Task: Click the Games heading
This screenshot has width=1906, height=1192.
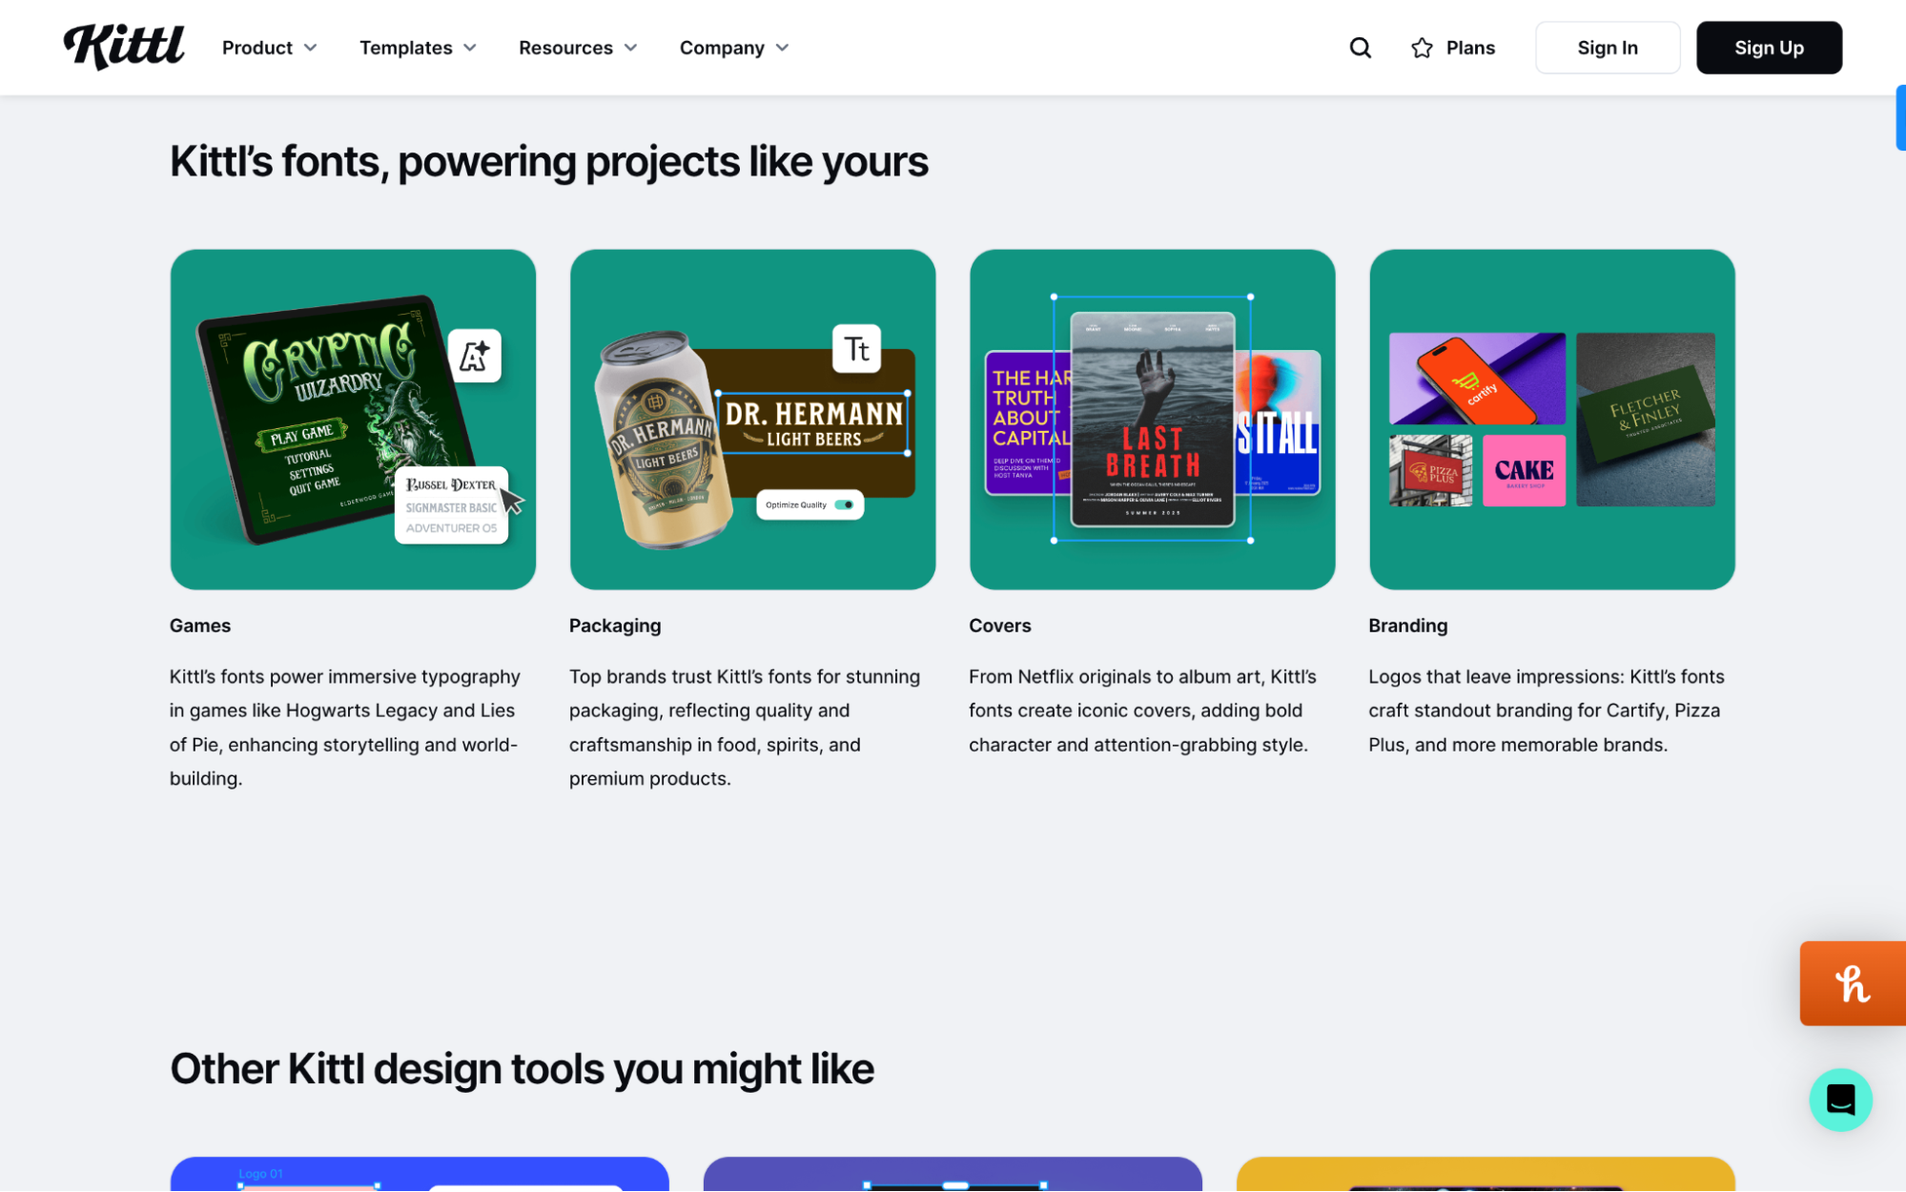Action: click(x=200, y=626)
